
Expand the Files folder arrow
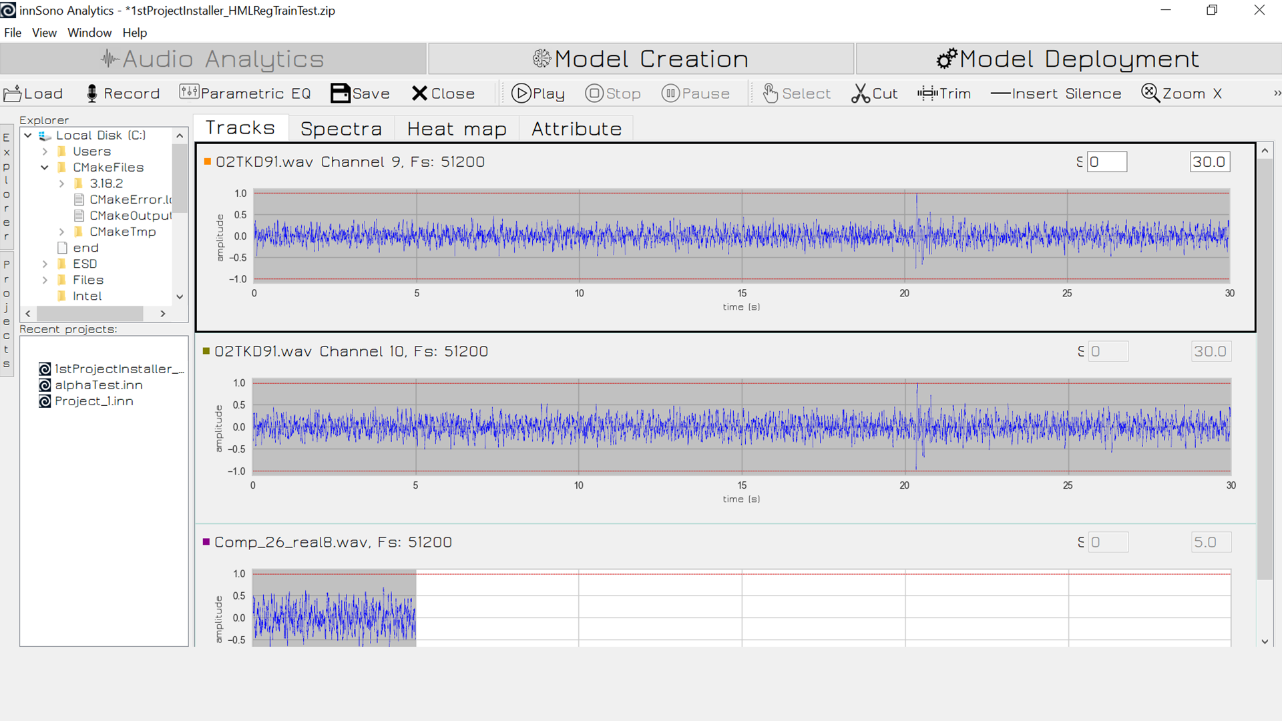click(45, 280)
